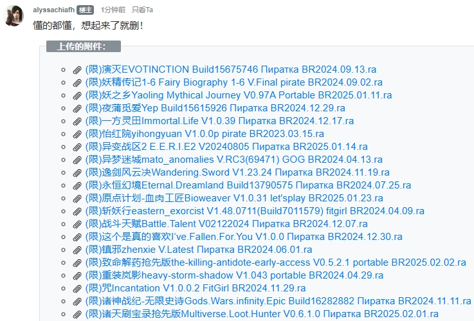Open the-killing-antidote-early-access V0.5.2.1 attachment
The height and width of the screenshot is (321, 474).
click(276, 262)
